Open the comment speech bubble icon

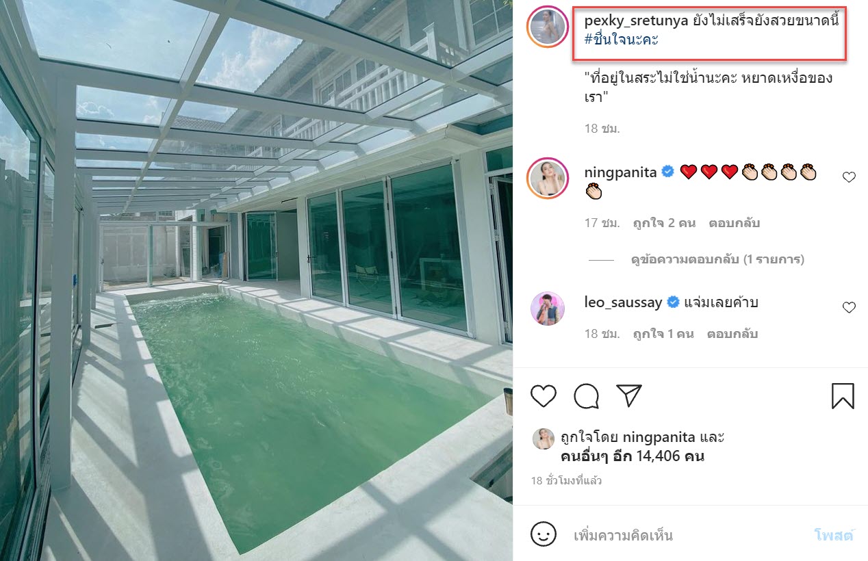coord(587,395)
